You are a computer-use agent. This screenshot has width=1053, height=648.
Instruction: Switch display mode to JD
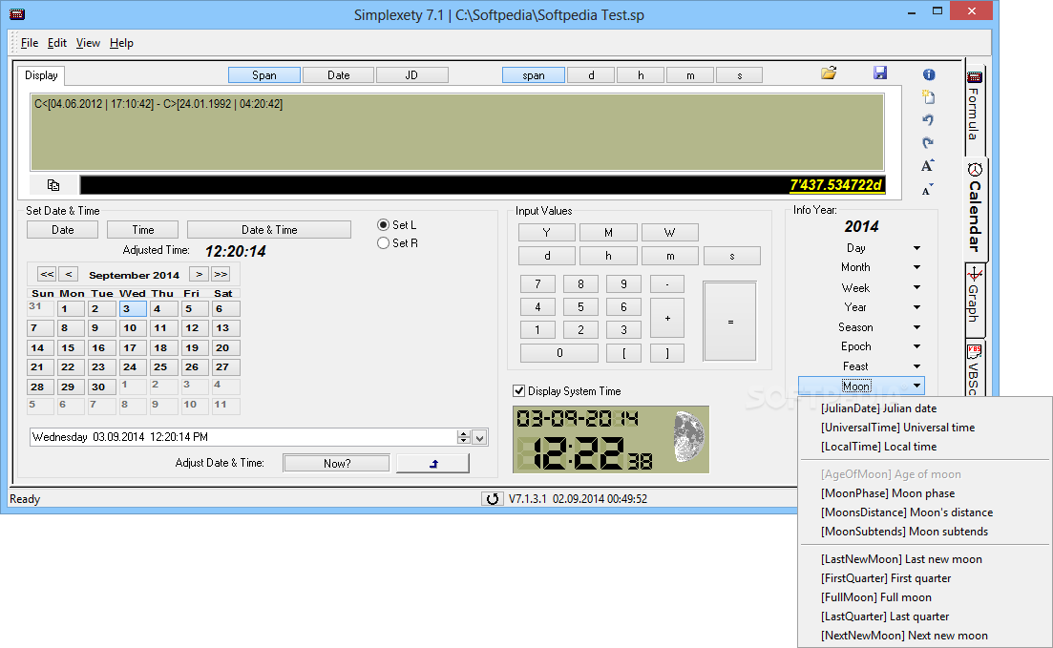(x=411, y=75)
